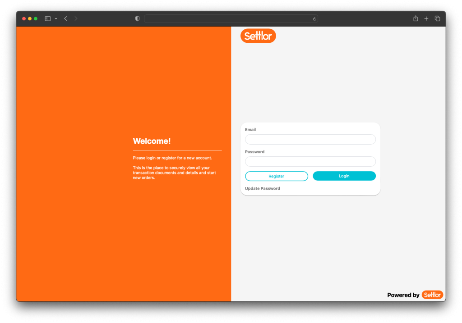Open the share sheet icon
462x323 pixels.
tap(415, 18)
